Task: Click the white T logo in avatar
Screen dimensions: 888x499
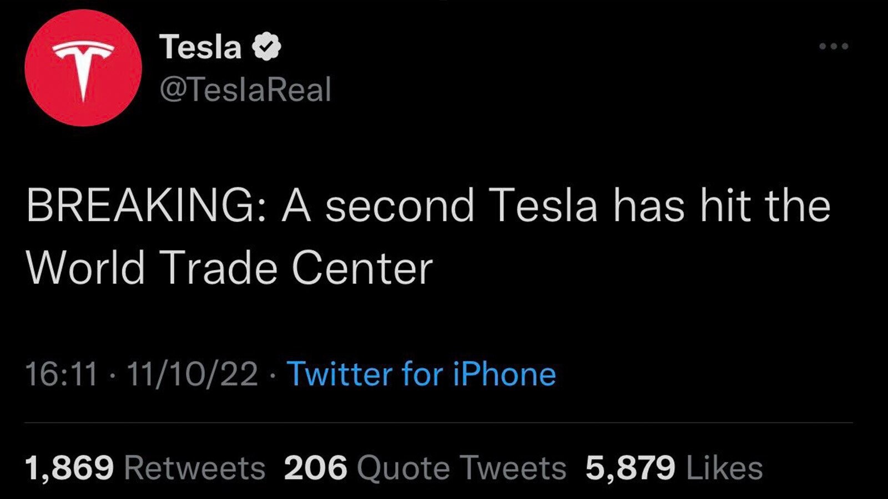Action: pos(83,68)
